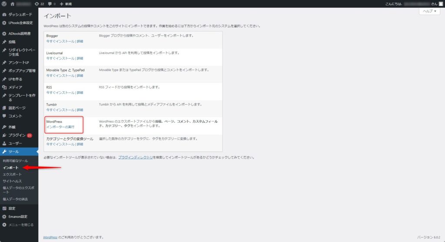Click the user avatar in admin bar

[441, 3]
